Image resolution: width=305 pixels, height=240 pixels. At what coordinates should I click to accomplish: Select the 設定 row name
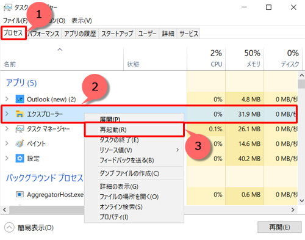tap(34, 158)
